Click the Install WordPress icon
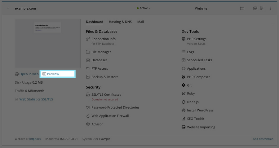This screenshot has width=279, height=148. click(x=184, y=110)
